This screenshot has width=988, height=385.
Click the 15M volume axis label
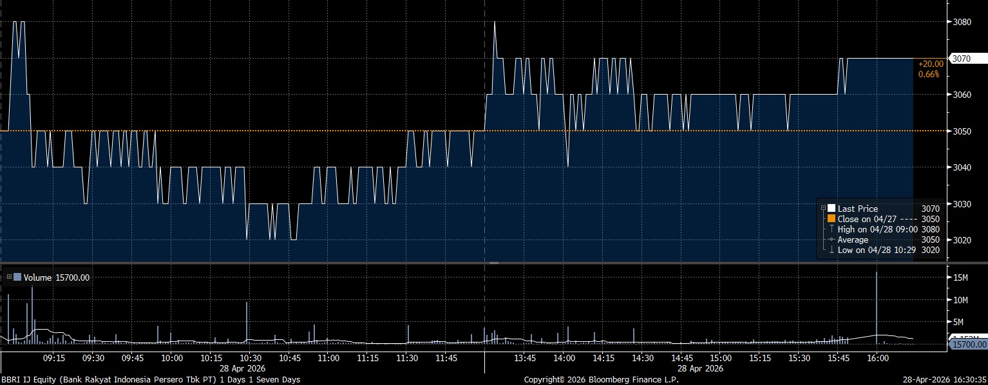[x=960, y=277]
